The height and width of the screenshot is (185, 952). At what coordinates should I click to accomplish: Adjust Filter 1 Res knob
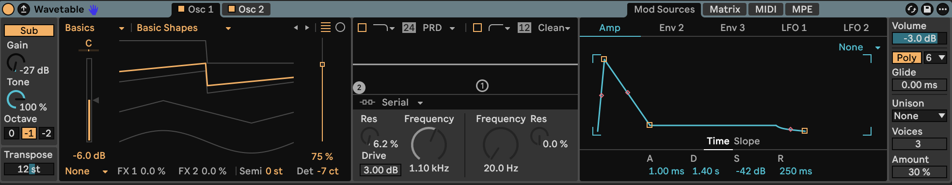coord(369,137)
